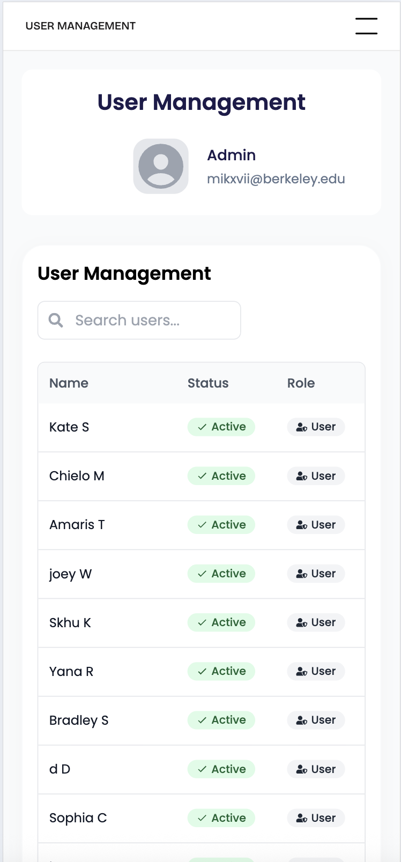Click the USER MANAGEMENT header title

point(80,26)
